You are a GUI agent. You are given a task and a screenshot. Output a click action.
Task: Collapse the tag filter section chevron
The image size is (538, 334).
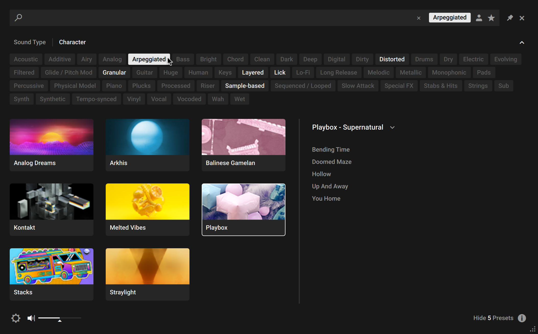click(x=522, y=43)
